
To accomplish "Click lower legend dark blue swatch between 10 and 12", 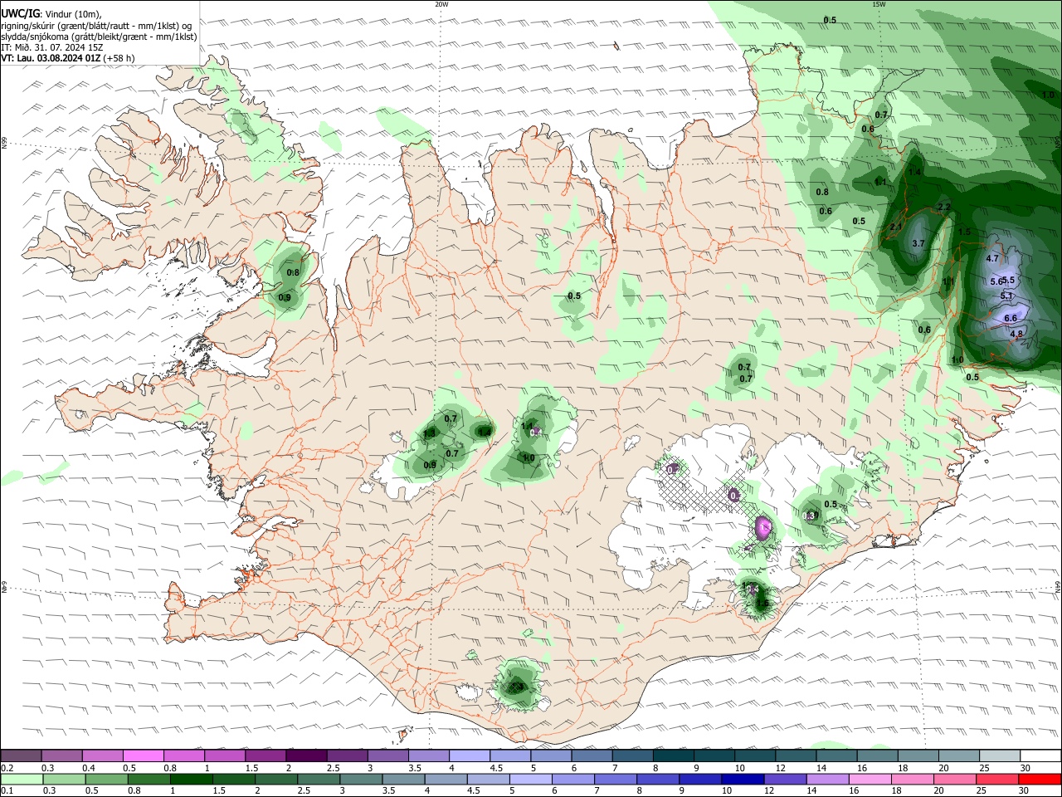I will click(743, 780).
